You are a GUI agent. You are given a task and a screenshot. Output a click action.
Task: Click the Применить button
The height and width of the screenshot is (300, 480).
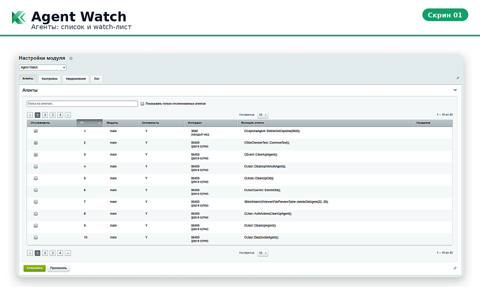pos(58,268)
